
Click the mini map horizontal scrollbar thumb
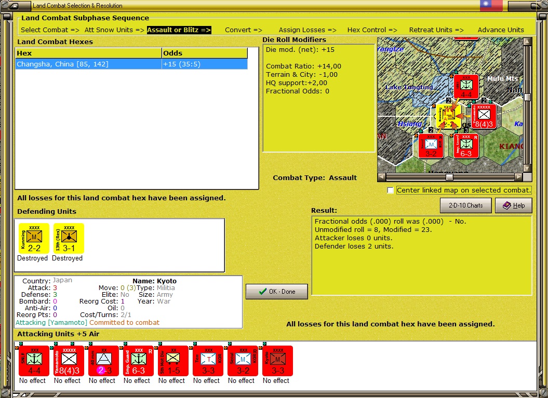(450, 177)
